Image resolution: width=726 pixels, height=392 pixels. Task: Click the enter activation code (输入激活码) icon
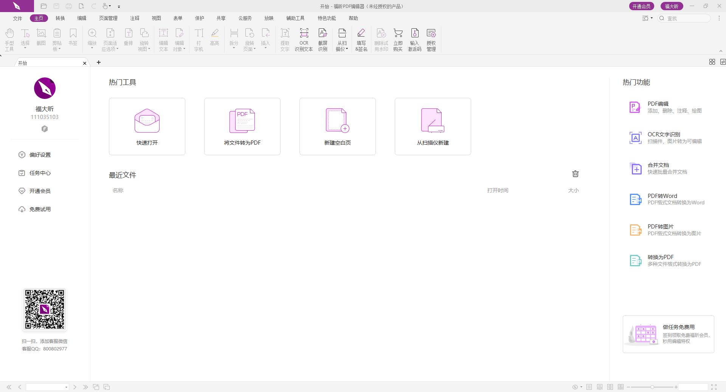point(414,39)
